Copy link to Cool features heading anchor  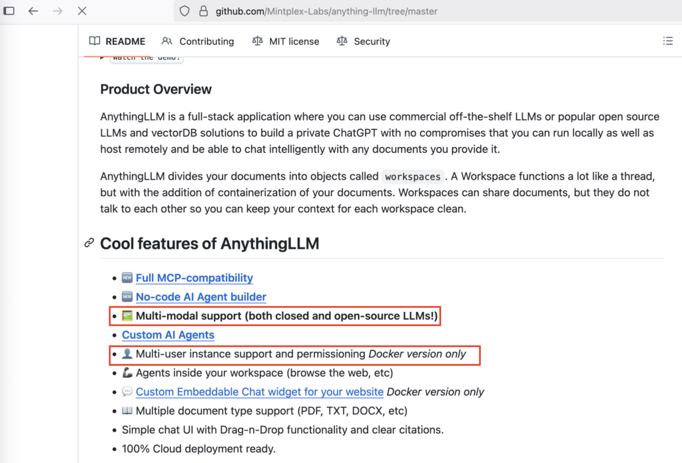click(x=89, y=243)
